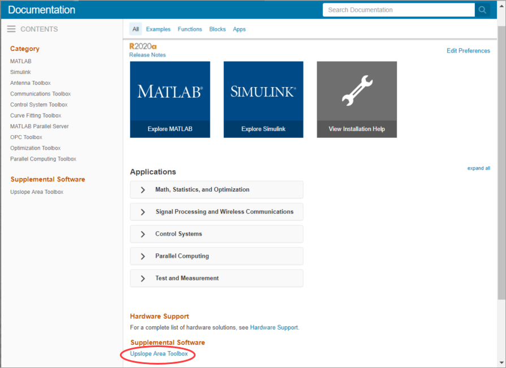Select Antenna Toolbox in the Category list
This screenshot has height=368, width=506.
click(31, 83)
